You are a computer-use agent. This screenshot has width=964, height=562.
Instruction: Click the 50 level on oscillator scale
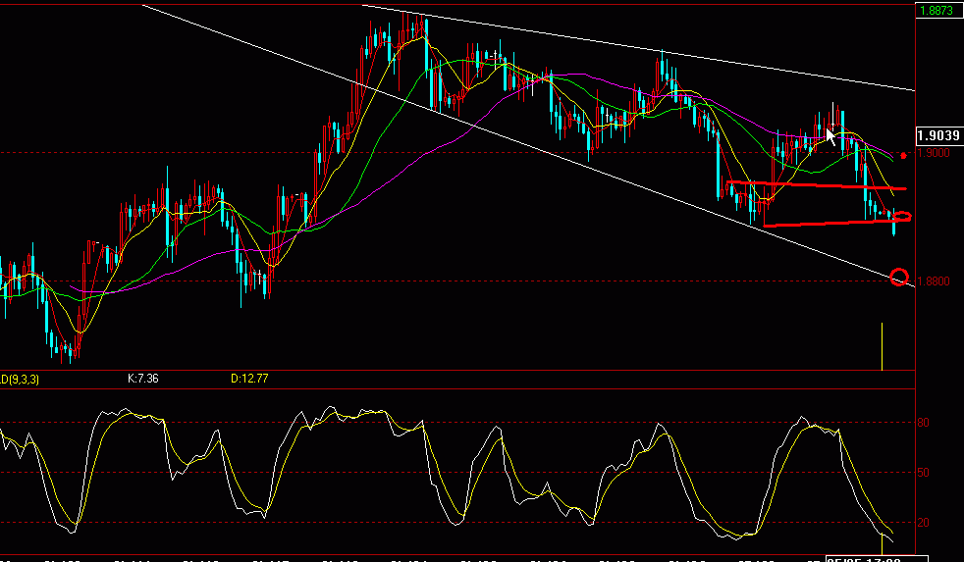(x=923, y=473)
